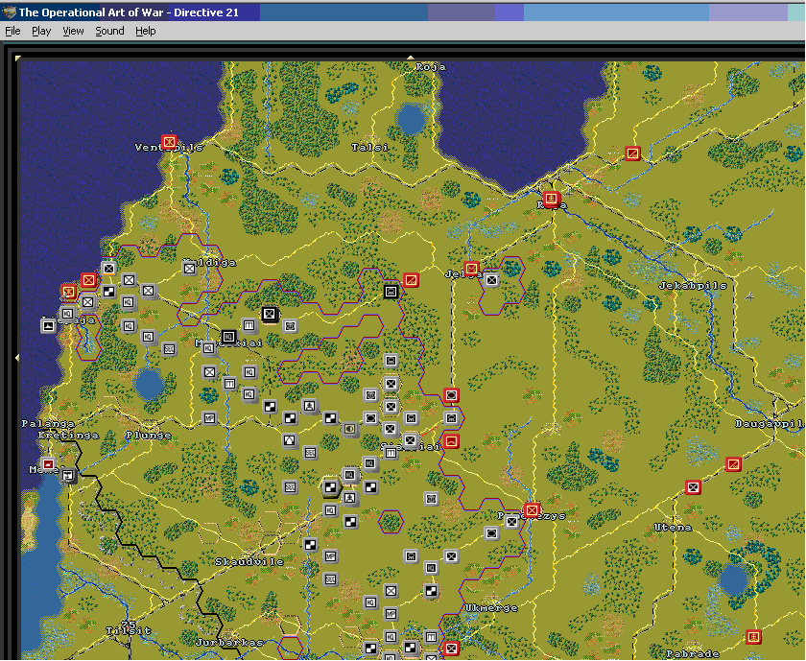Click the map scroll-left arrow on the left border
The image size is (806, 661).
(17, 357)
